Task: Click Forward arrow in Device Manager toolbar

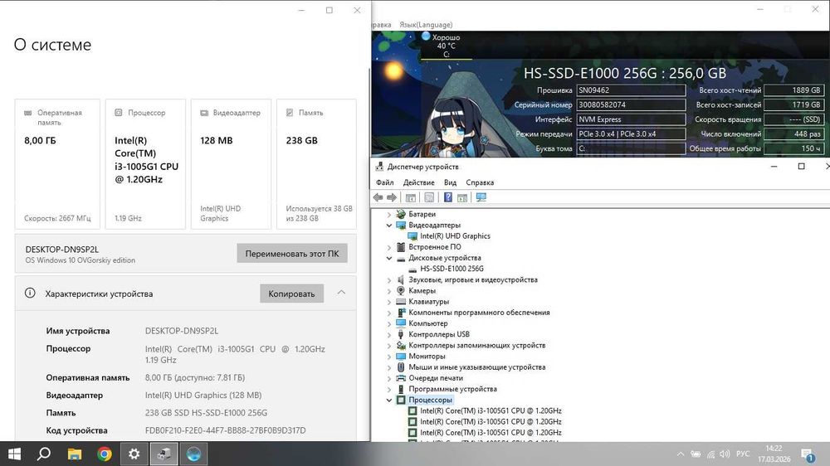Action: (x=392, y=197)
